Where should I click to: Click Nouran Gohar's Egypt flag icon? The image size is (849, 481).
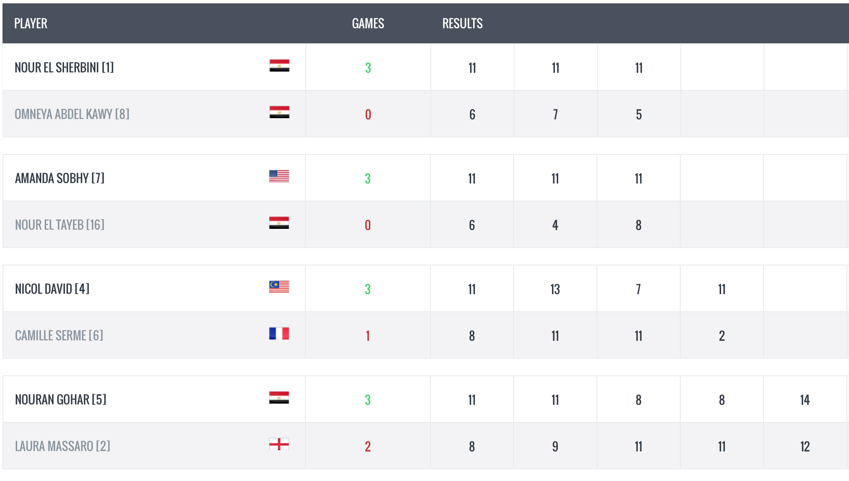coord(279,398)
